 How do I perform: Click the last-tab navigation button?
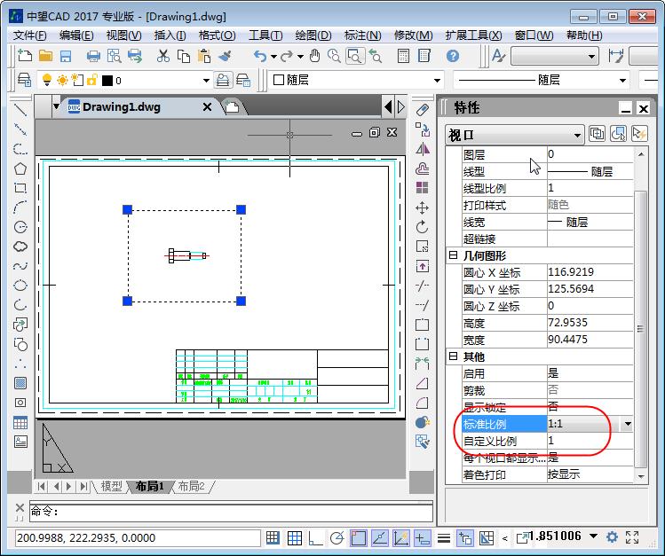tap(84, 486)
